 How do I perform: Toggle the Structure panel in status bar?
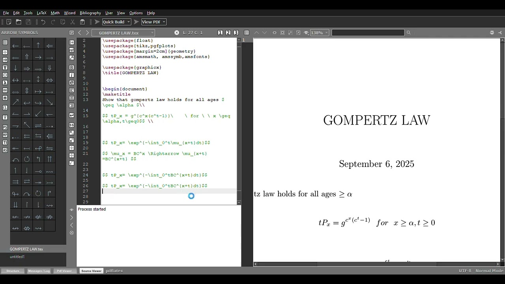click(x=13, y=271)
